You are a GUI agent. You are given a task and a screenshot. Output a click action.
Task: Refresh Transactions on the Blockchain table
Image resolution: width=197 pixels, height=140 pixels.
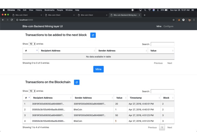pyautogui.click(x=77, y=82)
